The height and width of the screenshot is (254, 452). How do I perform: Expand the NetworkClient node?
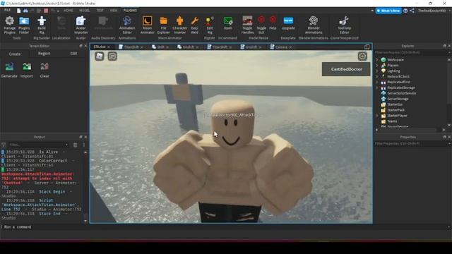[377, 76]
